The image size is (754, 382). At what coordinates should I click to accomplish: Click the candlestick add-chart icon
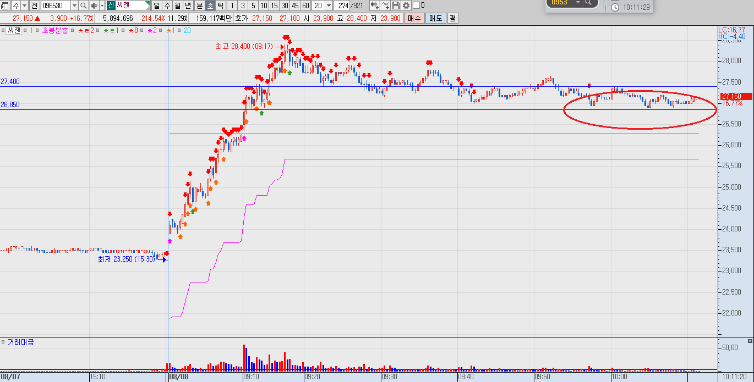click(374, 5)
